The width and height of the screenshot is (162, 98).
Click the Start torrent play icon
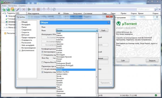(29, 9)
